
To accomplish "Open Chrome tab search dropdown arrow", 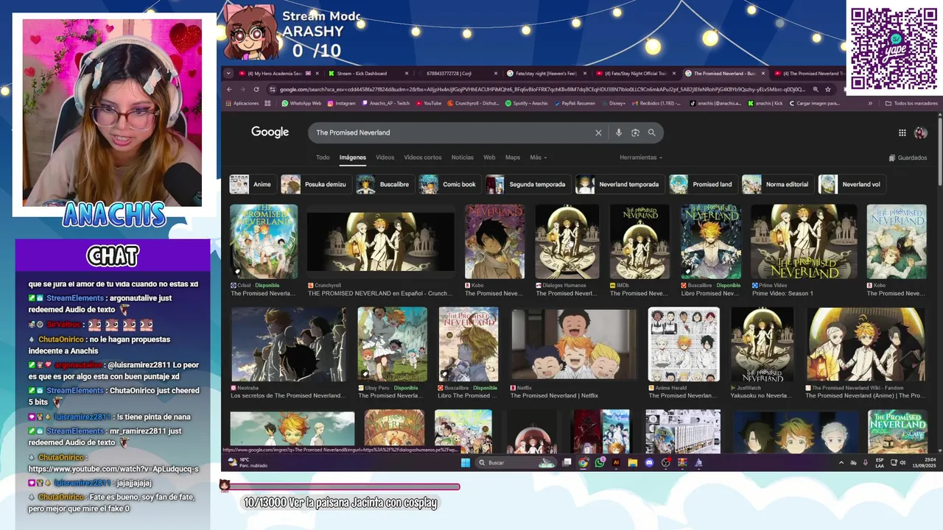I will (x=228, y=74).
